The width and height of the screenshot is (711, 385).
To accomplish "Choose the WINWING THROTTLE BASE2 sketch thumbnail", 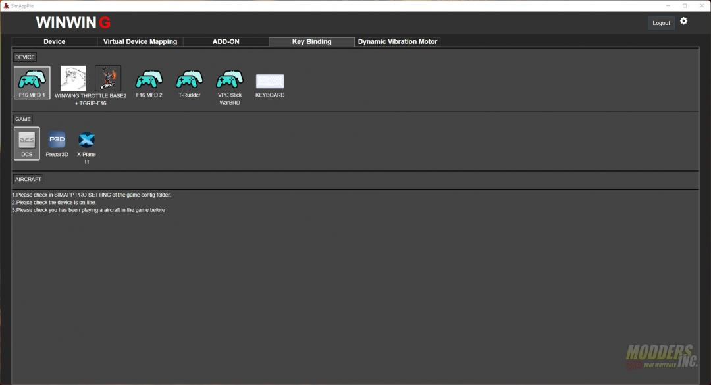I will 73,78.
